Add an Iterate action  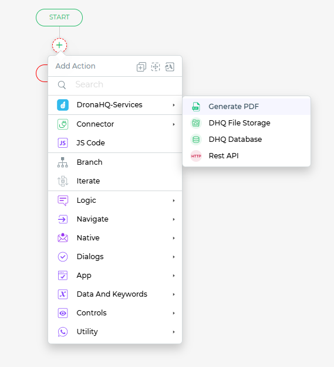115,181
